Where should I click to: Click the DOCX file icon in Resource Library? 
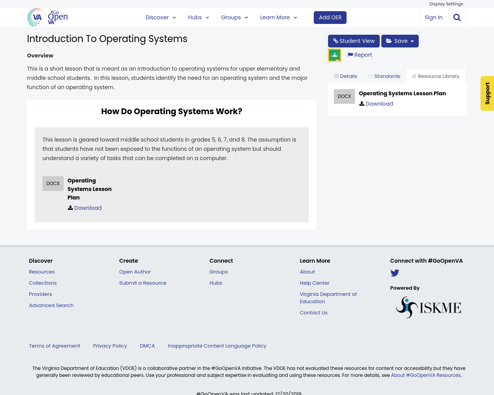[x=344, y=96]
